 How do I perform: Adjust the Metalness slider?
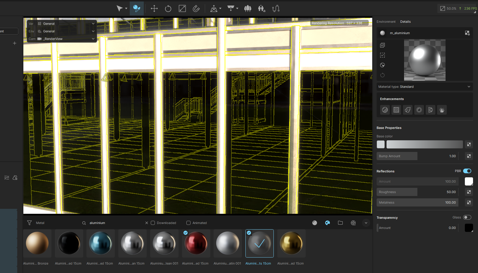417,202
